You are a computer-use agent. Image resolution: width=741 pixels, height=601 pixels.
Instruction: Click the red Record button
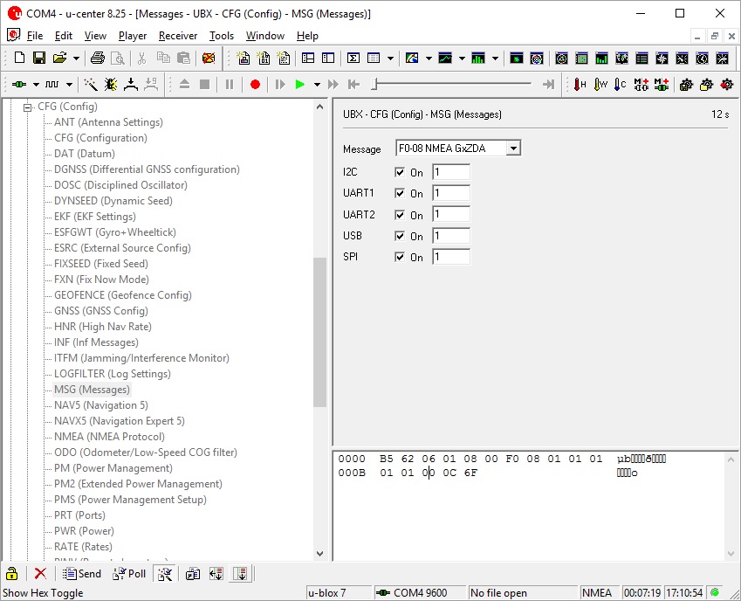pos(255,85)
